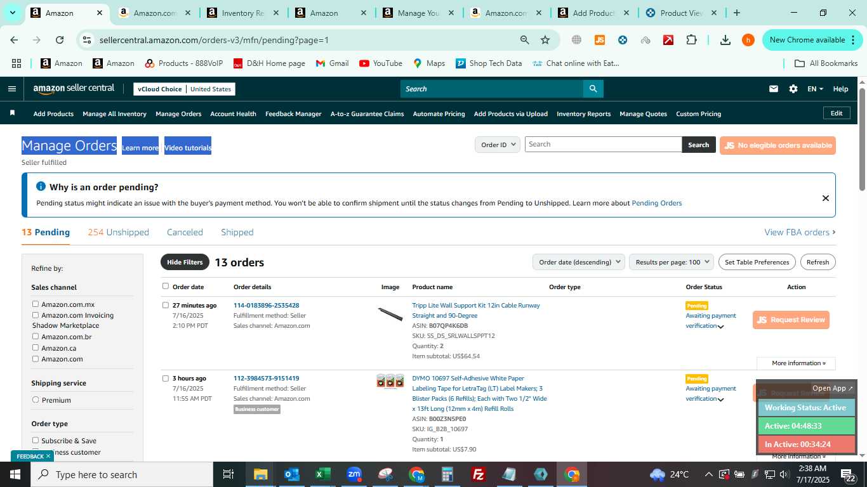Switch to the Canceled orders tab
Screen dimensions: 867x487
click(185, 232)
